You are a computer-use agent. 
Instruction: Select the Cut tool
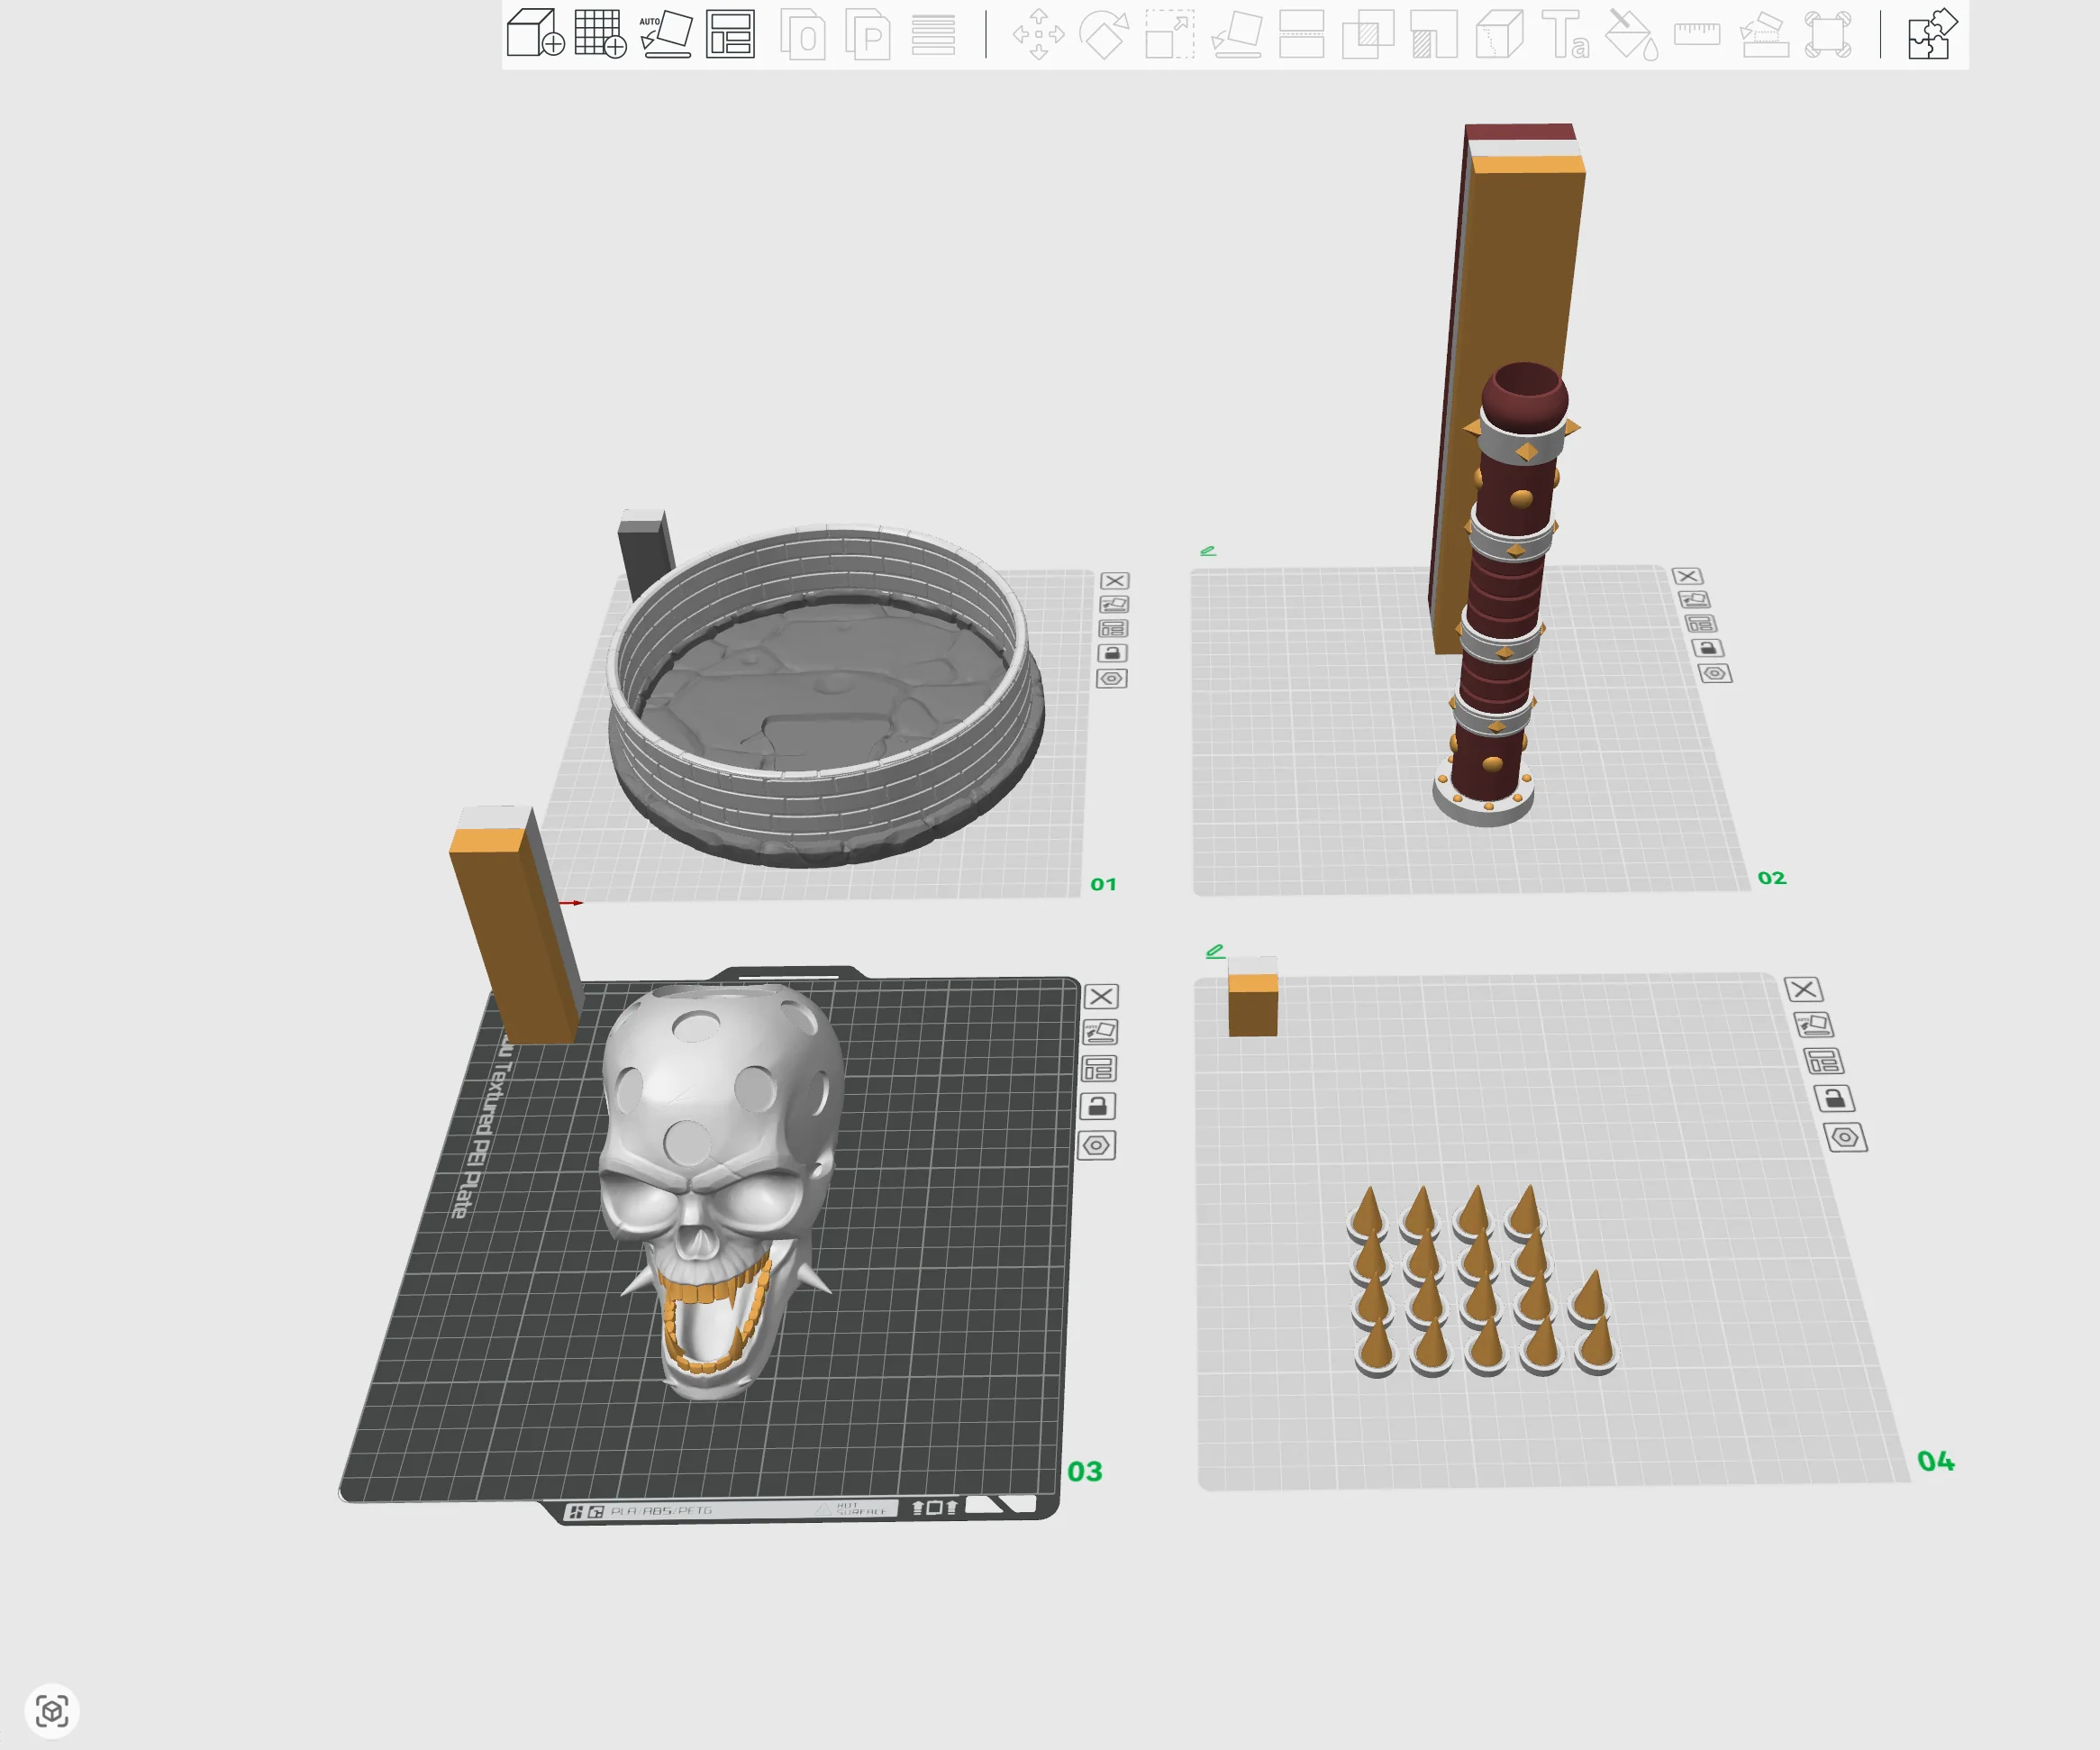(x=1302, y=34)
